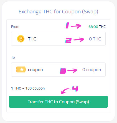
Task: Click the pink number 2 annotation
Action: [x=68, y=40]
